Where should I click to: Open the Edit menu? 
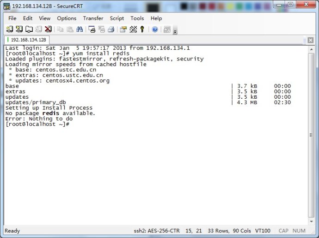click(28, 18)
